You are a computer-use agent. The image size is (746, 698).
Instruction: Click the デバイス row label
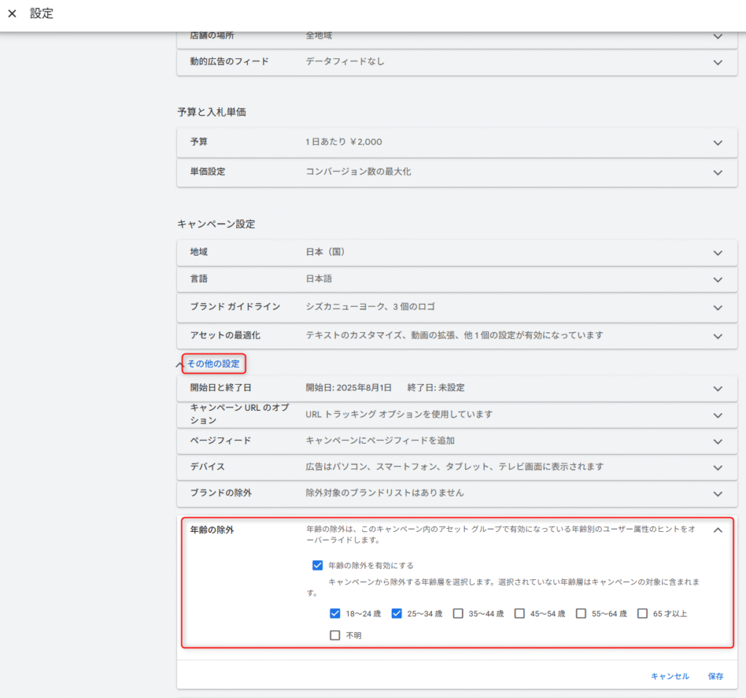(208, 467)
